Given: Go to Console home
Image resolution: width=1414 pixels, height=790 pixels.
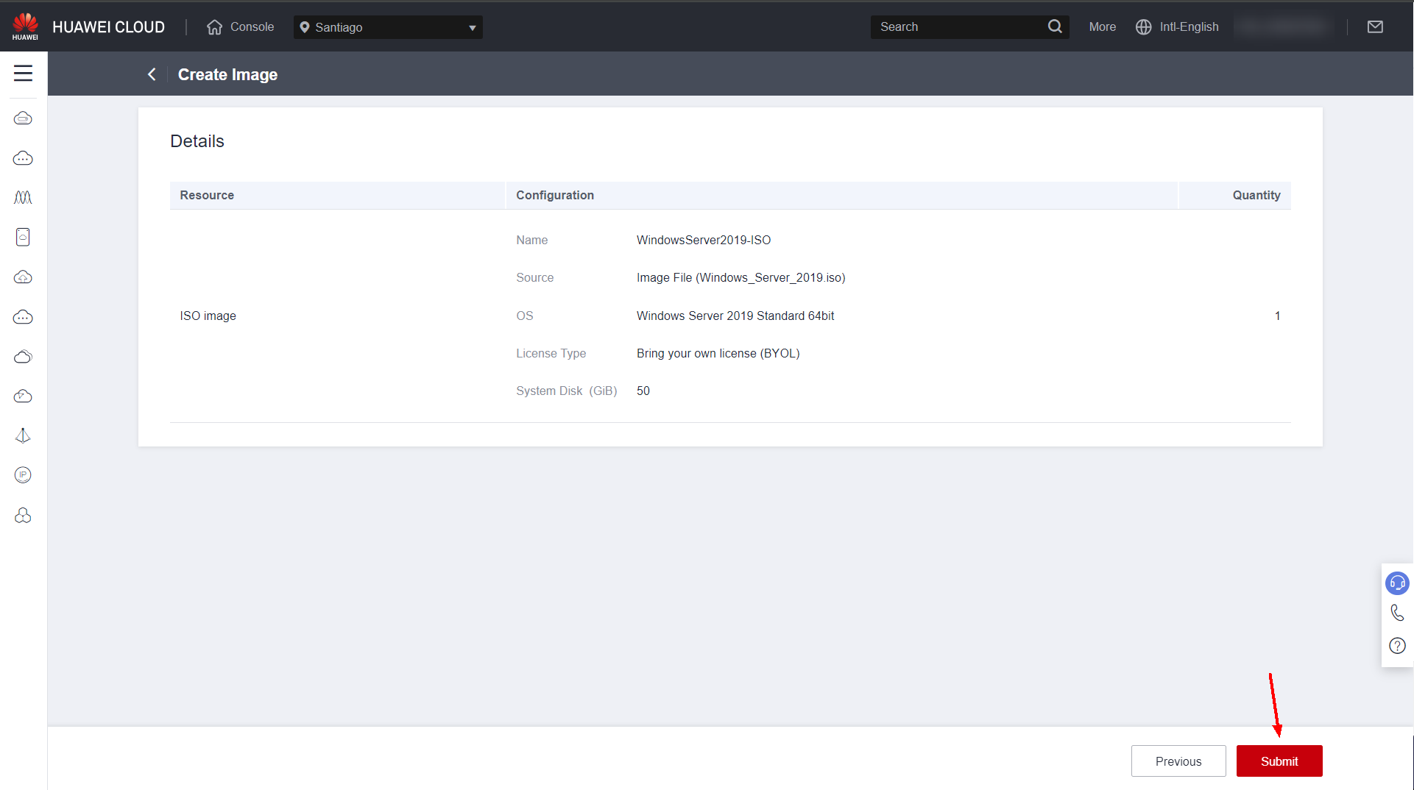Looking at the screenshot, I should pyautogui.click(x=241, y=27).
